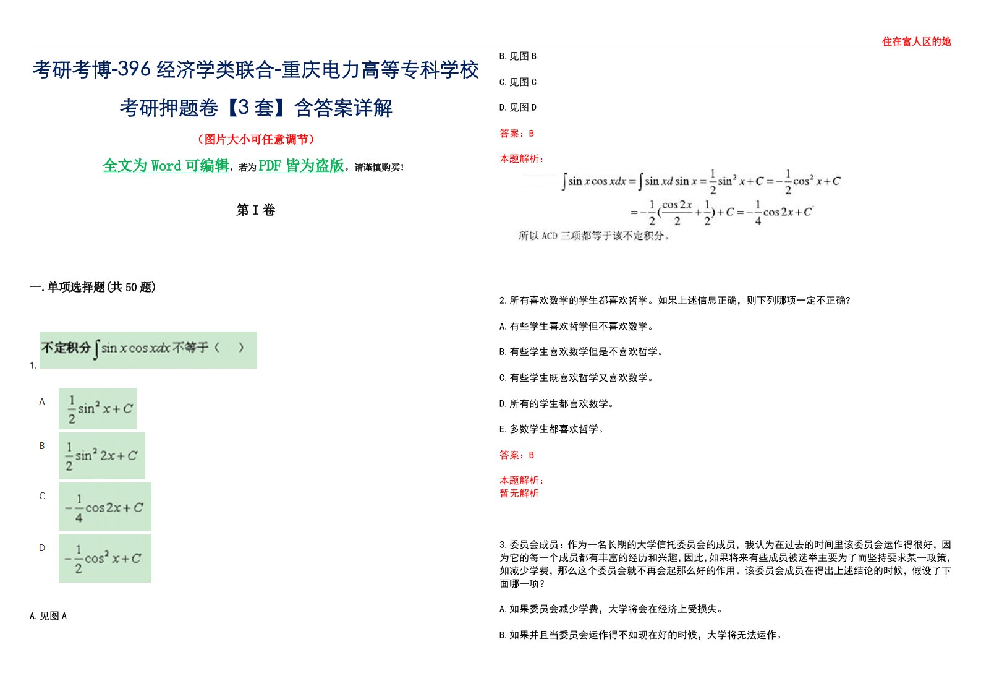The image size is (981, 694).
Task: Select option A 如果委员会减少学费
Action: click(x=611, y=609)
